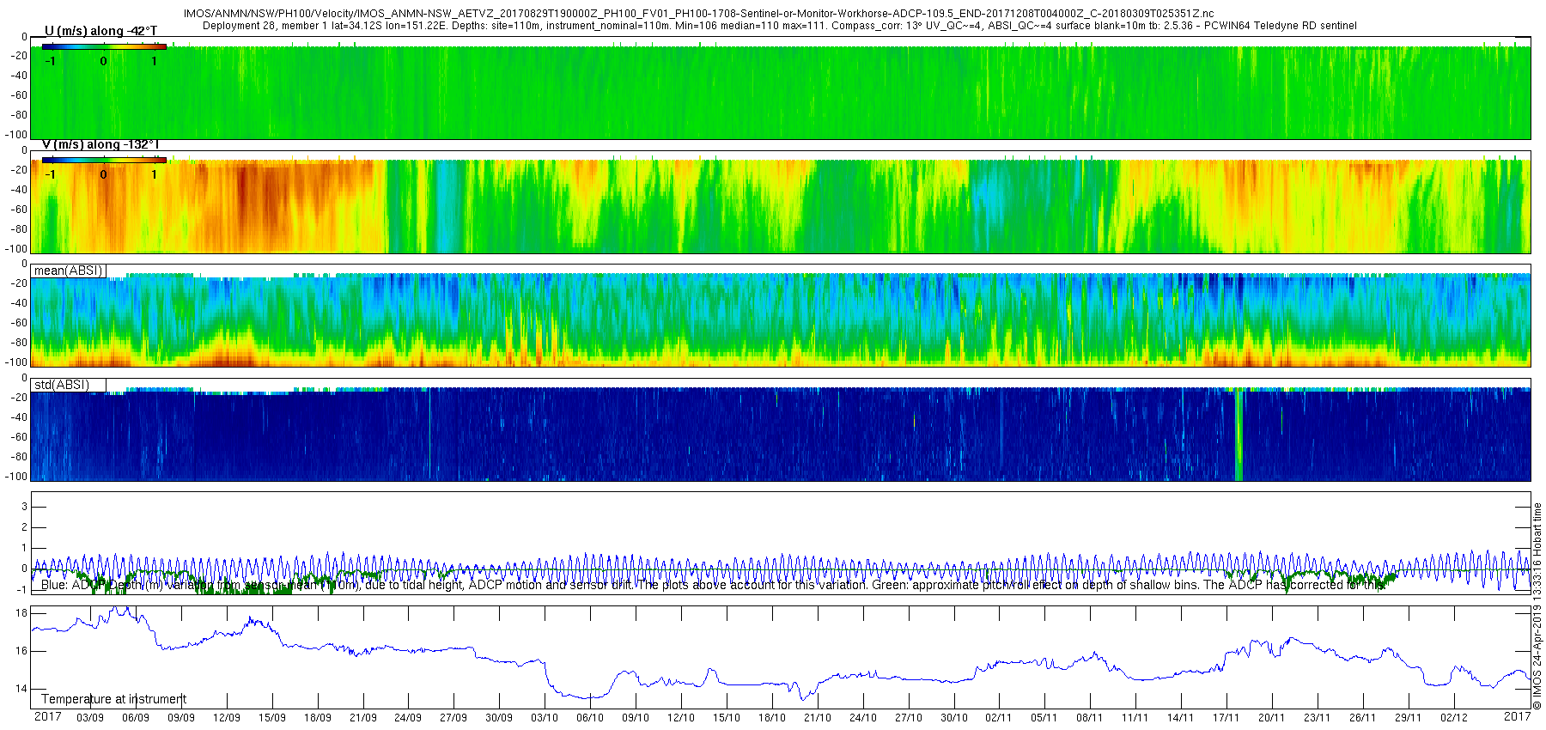Click the '09/10' date tick label
This screenshot has height=730, width=1546.
636,718
